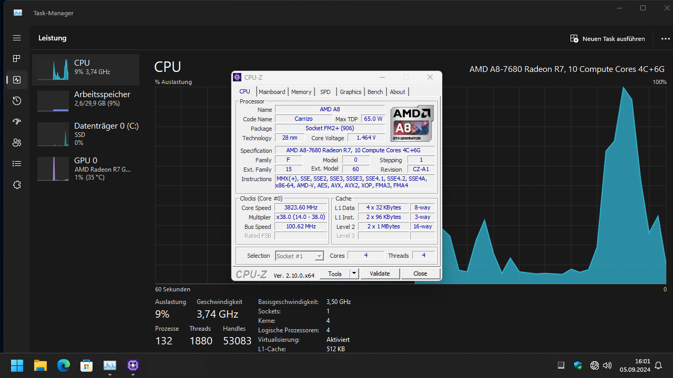This screenshot has width=673, height=378.
Task: Click Neuen Task ausführen
Action: tap(607, 38)
